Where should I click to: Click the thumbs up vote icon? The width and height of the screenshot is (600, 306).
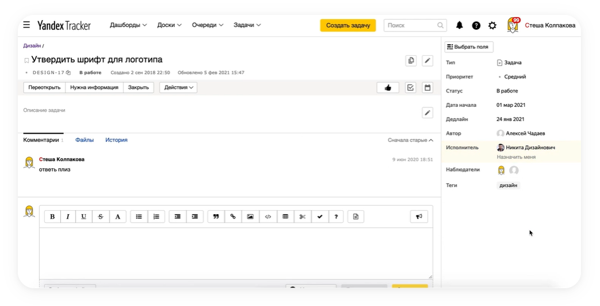pyautogui.click(x=388, y=88)
